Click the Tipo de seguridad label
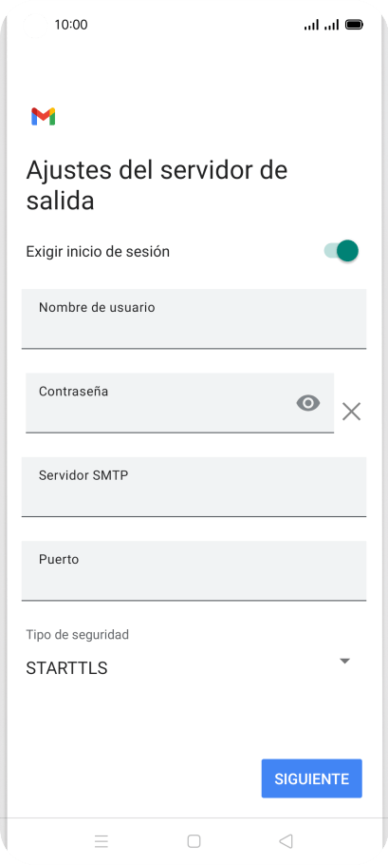Screen dimensions: 388x865 [78, 634]
